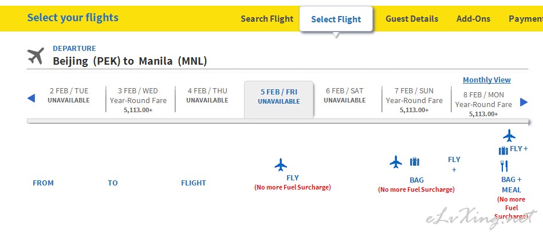The height and width of the screenshot is (237, 543).
Task: Click the 2 FEB / TUE date cell
Action: (x=69, y=96)
